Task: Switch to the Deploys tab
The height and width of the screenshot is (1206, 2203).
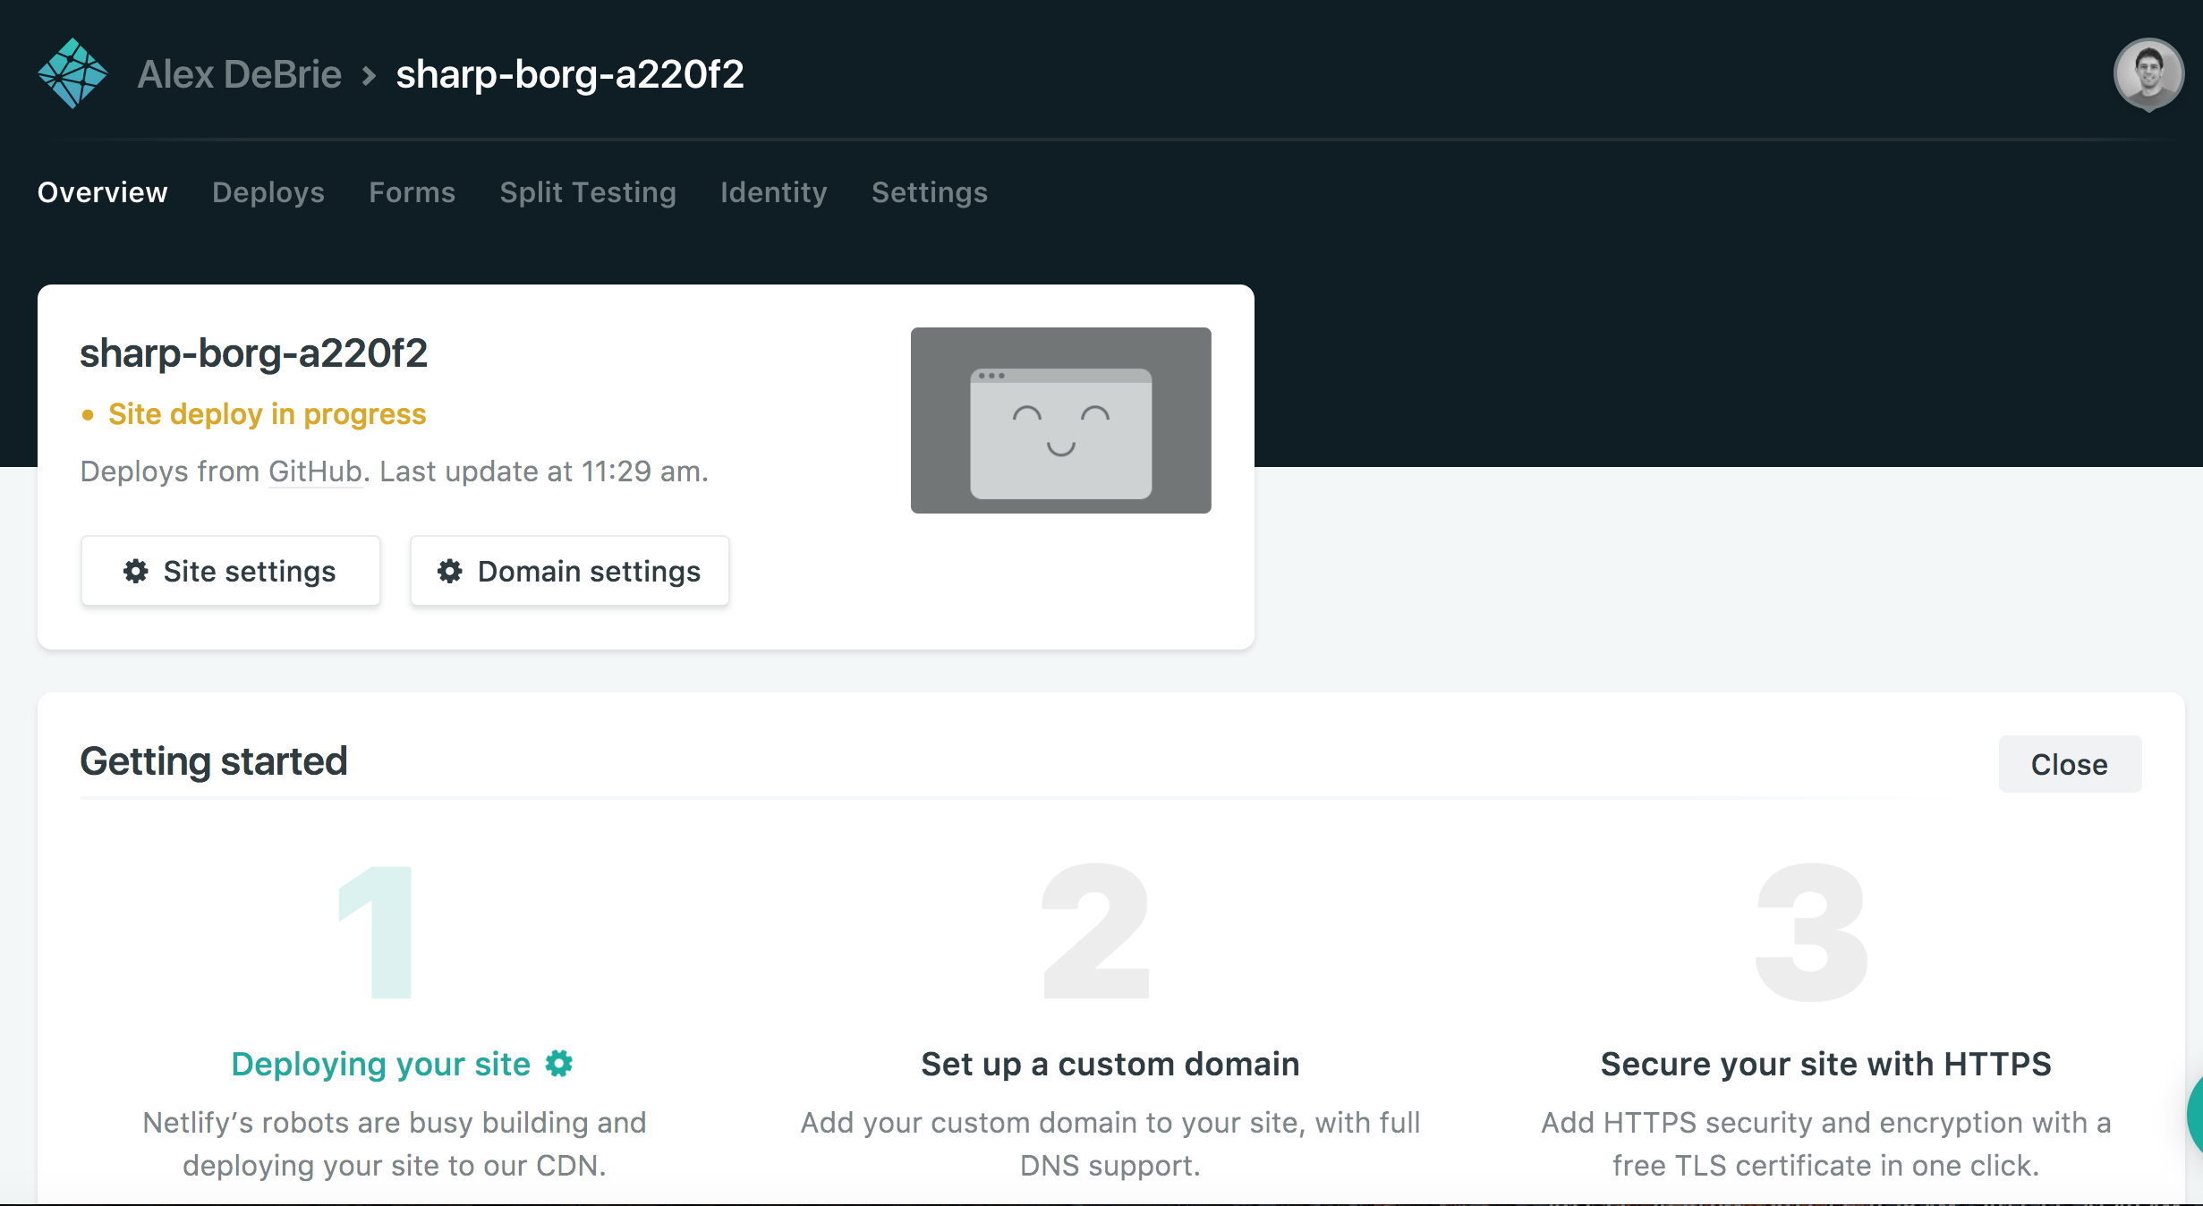Action: (268, 192)
